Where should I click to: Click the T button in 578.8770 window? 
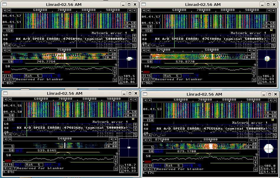pyautogui.click(x=153, y=79)
